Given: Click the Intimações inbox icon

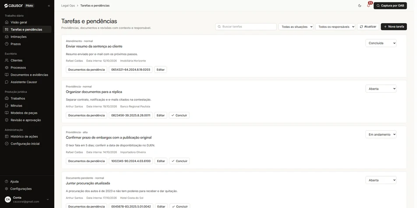Looking at the screenshot, I should pos(7,37).
